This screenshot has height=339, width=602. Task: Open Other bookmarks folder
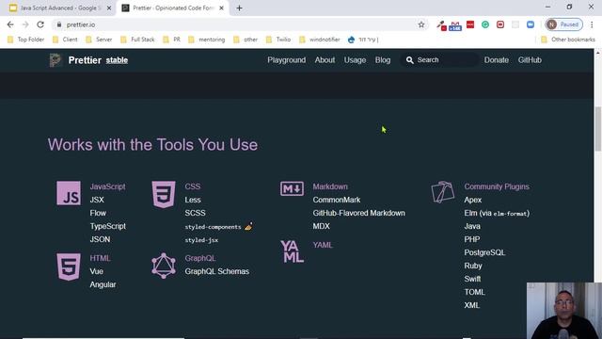point(568,40)
